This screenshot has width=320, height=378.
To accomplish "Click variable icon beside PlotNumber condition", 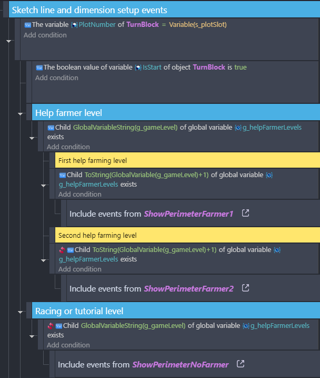I will [x=28, y=25].
